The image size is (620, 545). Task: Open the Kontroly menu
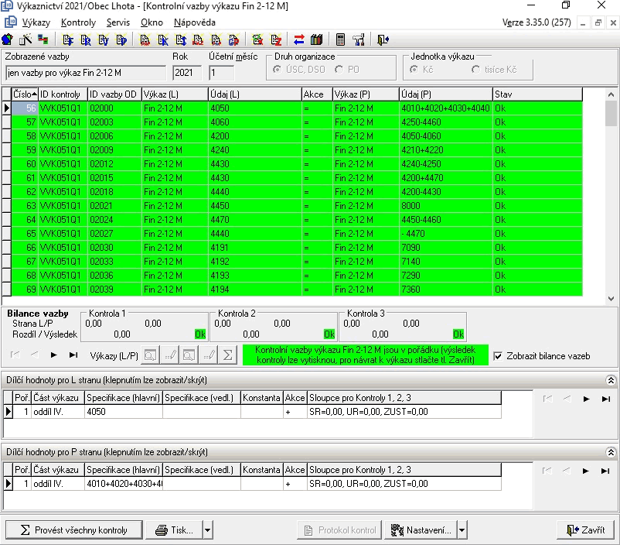[78, 22]
